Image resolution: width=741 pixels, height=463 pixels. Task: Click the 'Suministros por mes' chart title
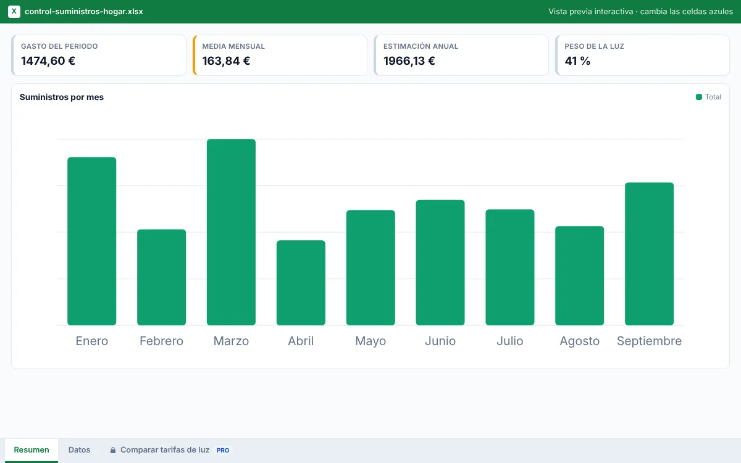(x=62, y=97)
